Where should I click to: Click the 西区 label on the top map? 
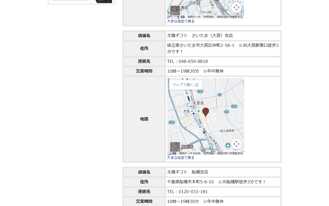pos(185,8)
